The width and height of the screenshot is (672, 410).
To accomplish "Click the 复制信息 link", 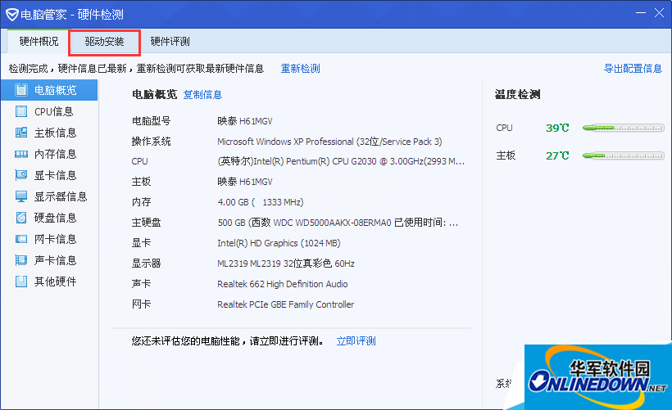I will pos(202,95).
